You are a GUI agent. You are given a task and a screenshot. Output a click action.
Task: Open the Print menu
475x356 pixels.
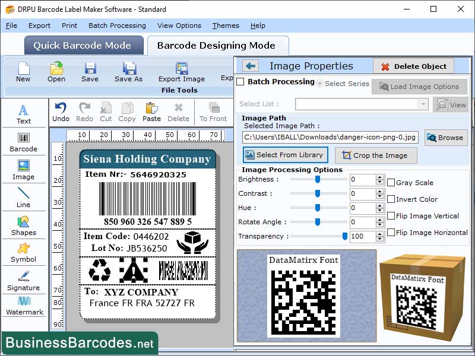[69, 26]
